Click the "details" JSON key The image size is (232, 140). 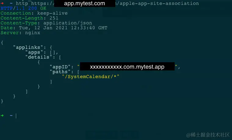pos(39,57)
